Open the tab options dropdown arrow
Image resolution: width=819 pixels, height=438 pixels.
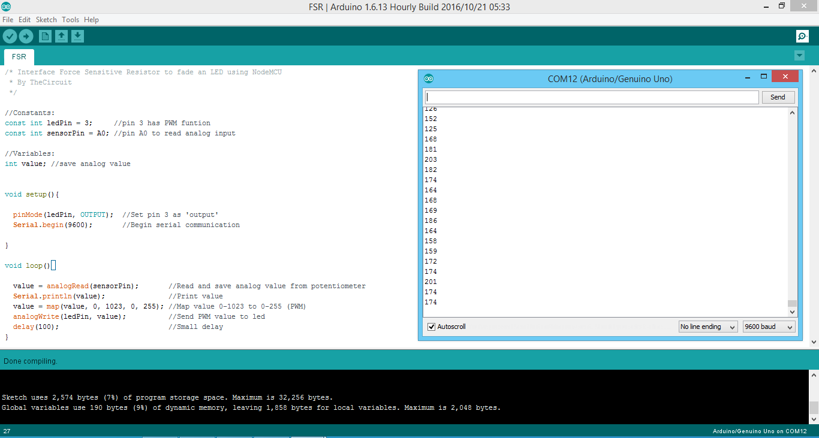(x=799, y=56)
